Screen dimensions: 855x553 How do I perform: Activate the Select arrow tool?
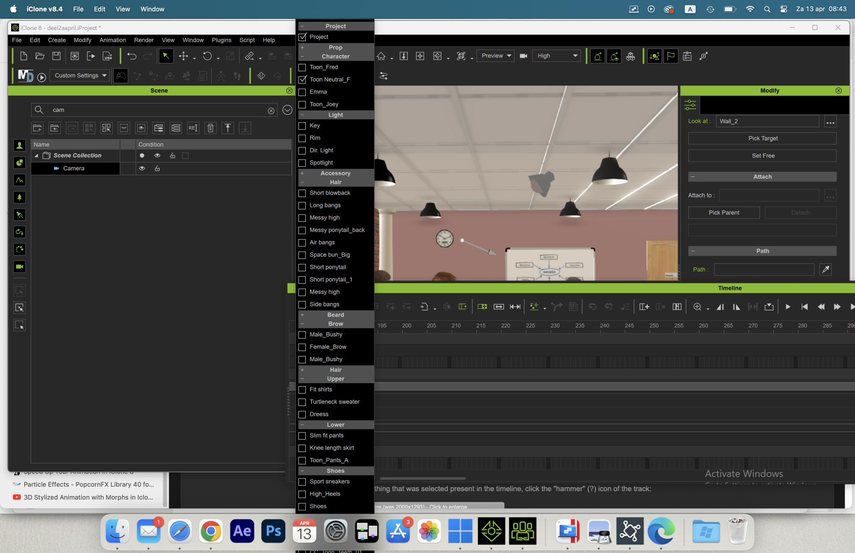[166, 56]
